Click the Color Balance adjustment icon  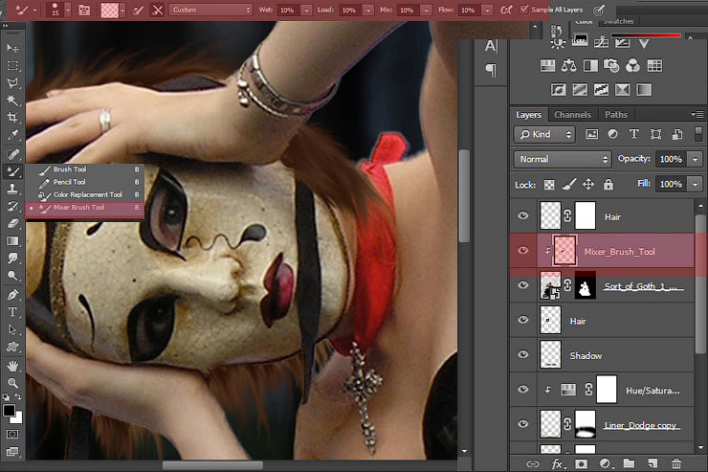[569, 66]
